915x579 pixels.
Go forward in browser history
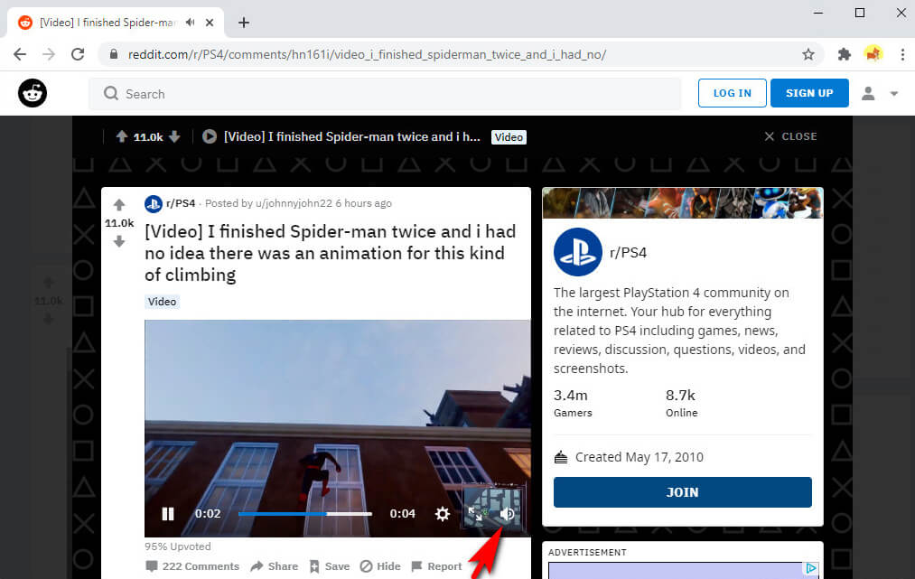pos(49,54)
